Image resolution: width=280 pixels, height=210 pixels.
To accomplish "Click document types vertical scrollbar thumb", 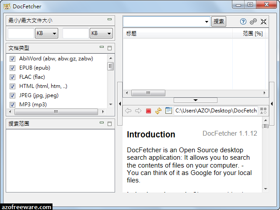I will click(x=111, y=66).
